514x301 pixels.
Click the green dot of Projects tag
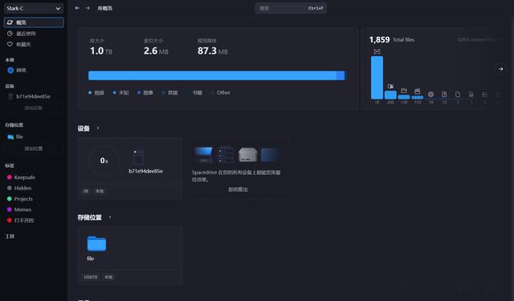click(10, 199)
